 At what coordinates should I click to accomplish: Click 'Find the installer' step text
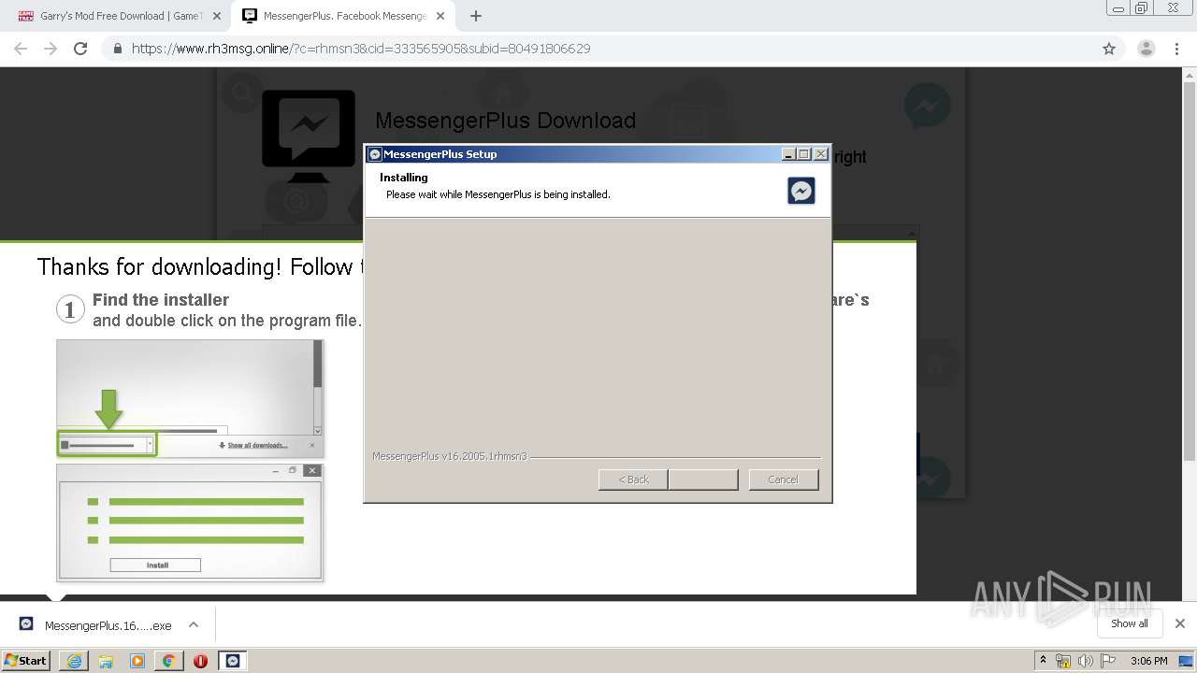tap(161, 300)
